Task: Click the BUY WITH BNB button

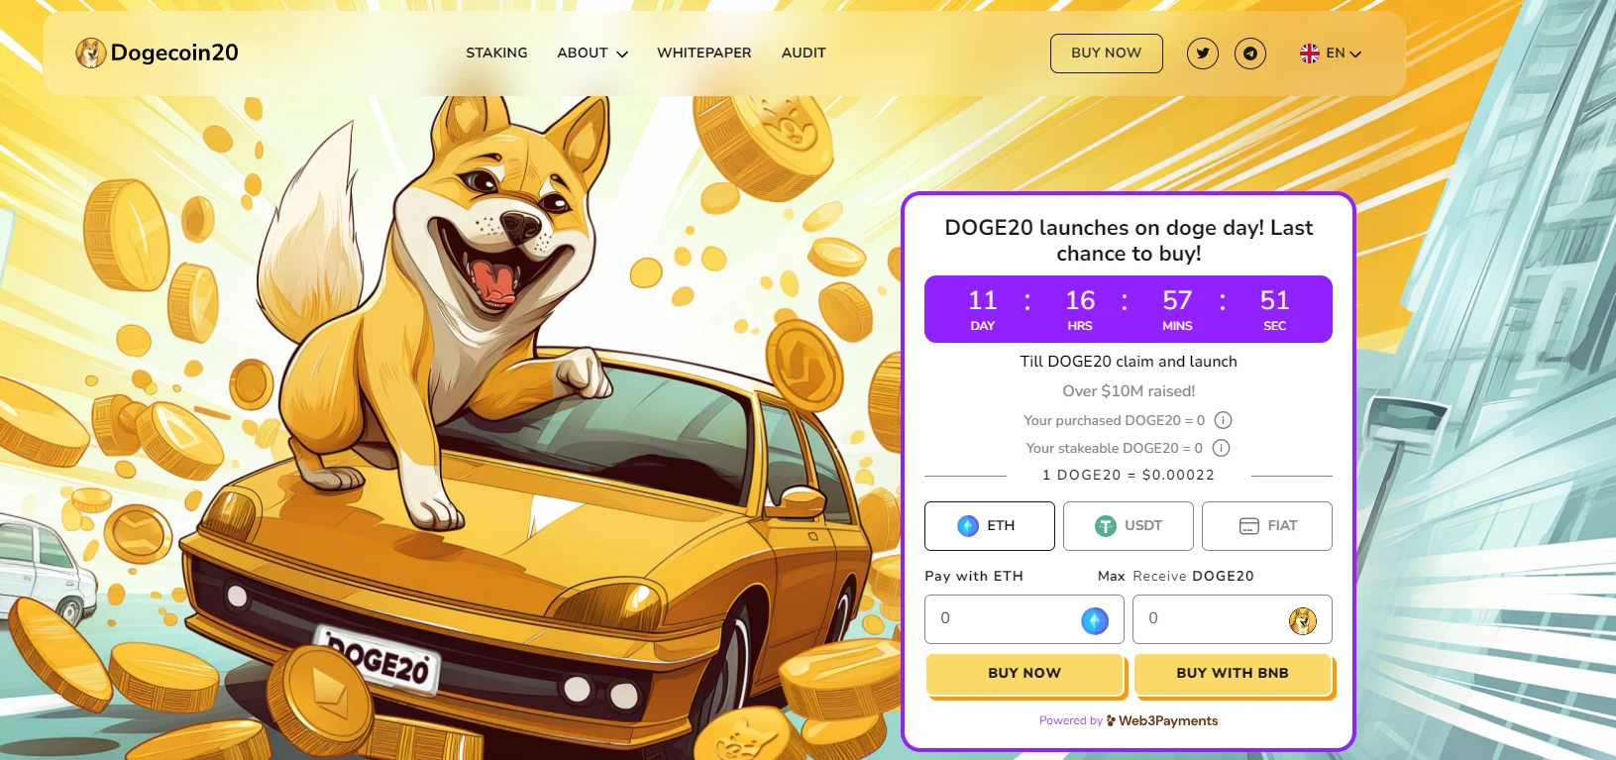Action: click(x=1233, y=674)
